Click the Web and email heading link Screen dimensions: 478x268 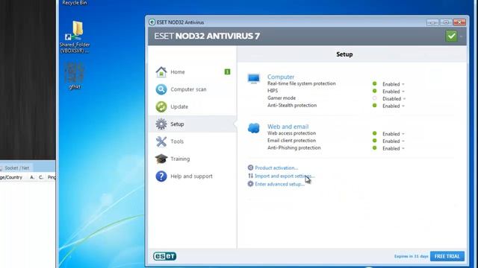(x=288, y=127)
